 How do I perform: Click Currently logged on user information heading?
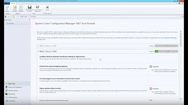coord(60,79)
